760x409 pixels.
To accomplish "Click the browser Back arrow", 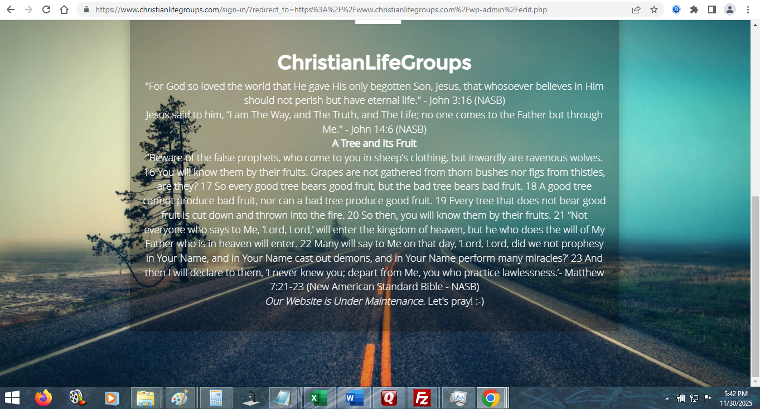I will 10,9.
